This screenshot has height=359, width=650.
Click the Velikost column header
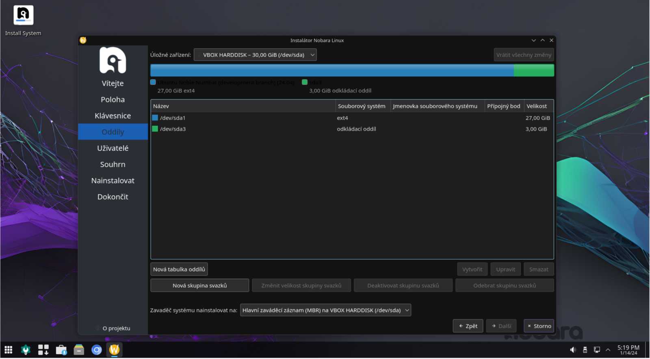(539, 106)
